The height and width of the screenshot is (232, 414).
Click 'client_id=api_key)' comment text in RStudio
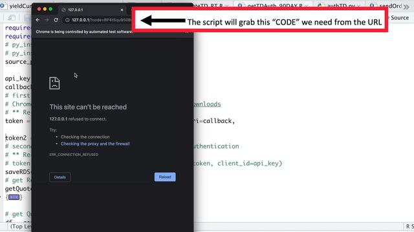[250, 163]
